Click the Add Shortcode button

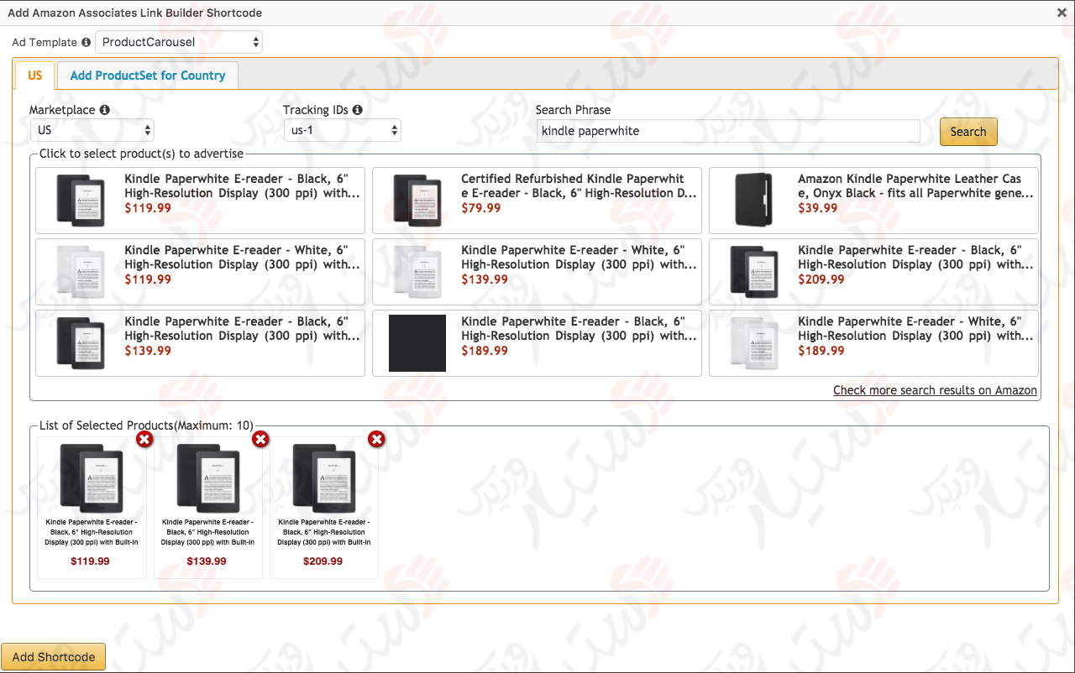54,657
